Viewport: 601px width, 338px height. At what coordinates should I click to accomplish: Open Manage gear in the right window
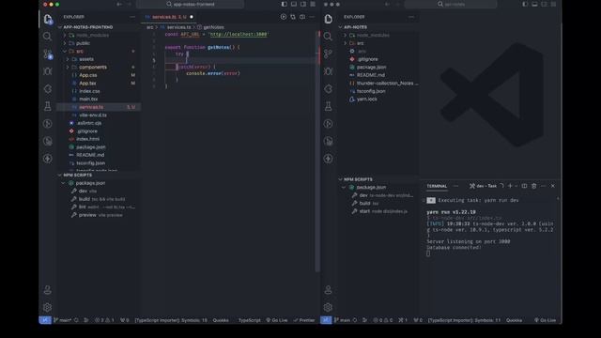[x=328, y=307]
